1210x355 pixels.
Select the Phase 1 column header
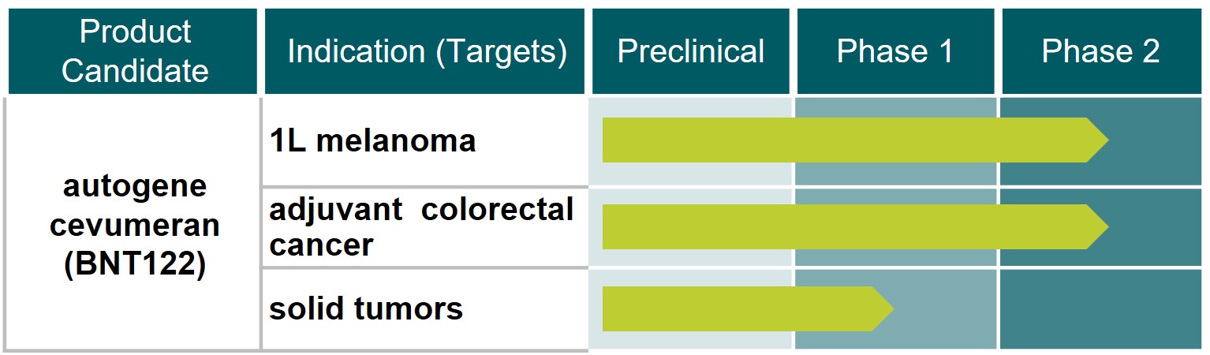pyautogui.click(x=894, y=51)
